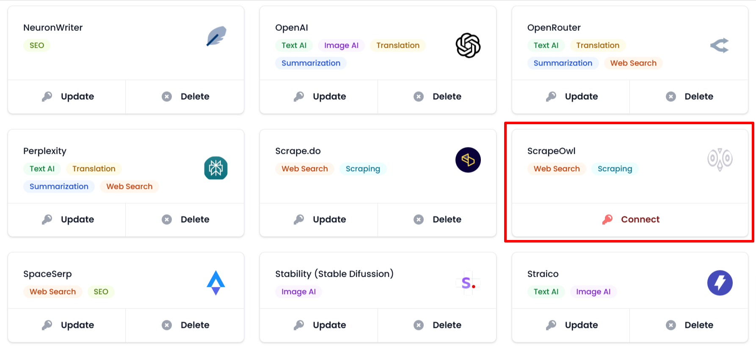Delete the Straico connection

click(x=689, y=325)
